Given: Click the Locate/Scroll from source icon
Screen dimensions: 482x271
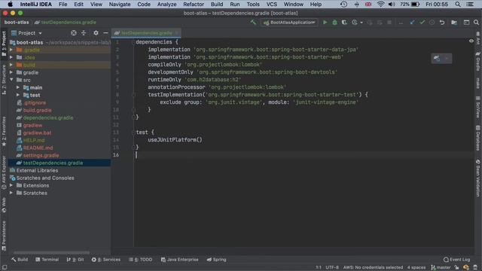Looking at the screenshot, I should [74, 33].
